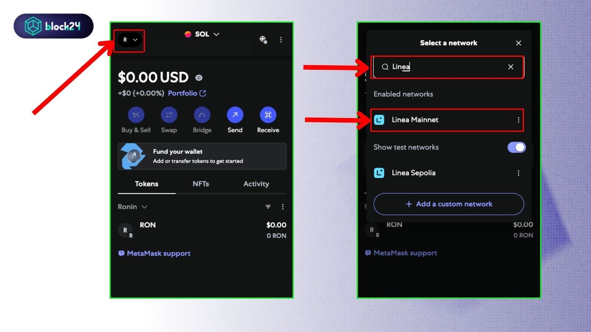This screenshot has height=332, width=591.
Task: Select Linea Mainnet network
Action: [x=447, y=120]
